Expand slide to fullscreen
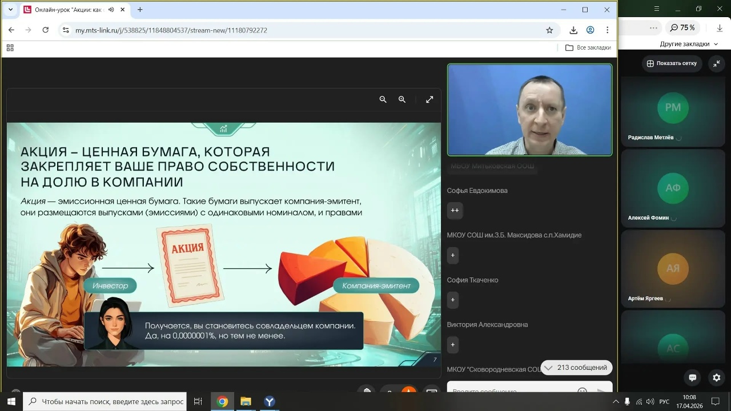 click(x=429, y=99)
